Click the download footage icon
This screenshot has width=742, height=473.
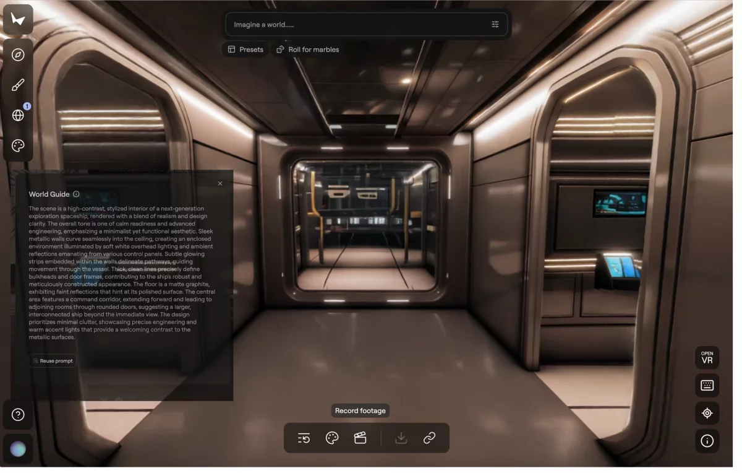pyautogui.click(x=401, y=438)
